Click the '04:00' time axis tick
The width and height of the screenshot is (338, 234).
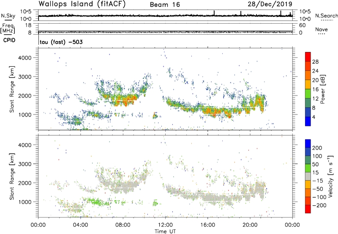pyautogui.click(x=80, y=225)
